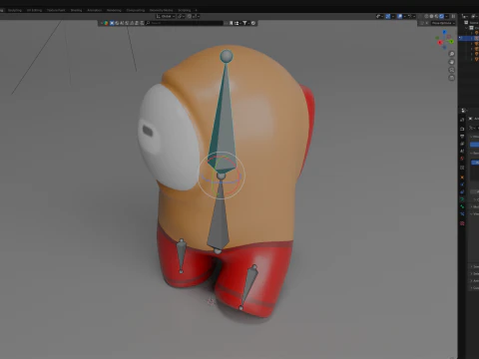
Task: Open the Tool tab in the Properties editor
Action: 462,120
